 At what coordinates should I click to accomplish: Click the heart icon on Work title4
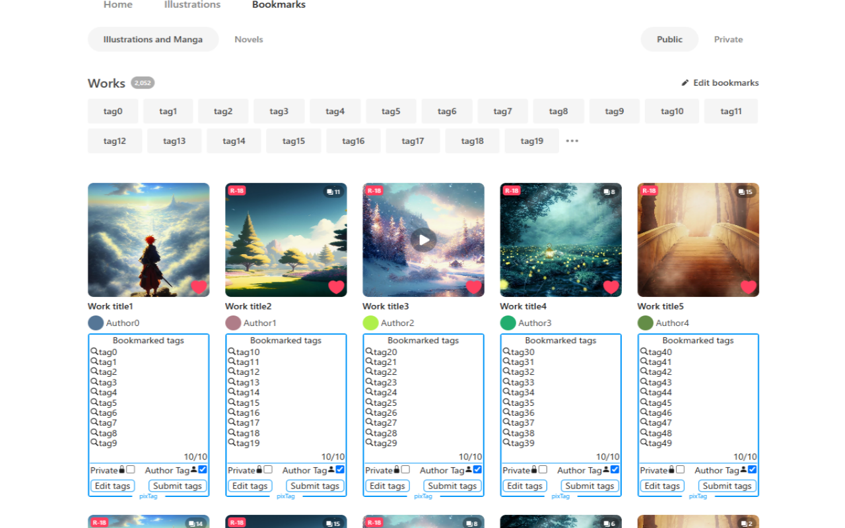click(x=611, y=287)
